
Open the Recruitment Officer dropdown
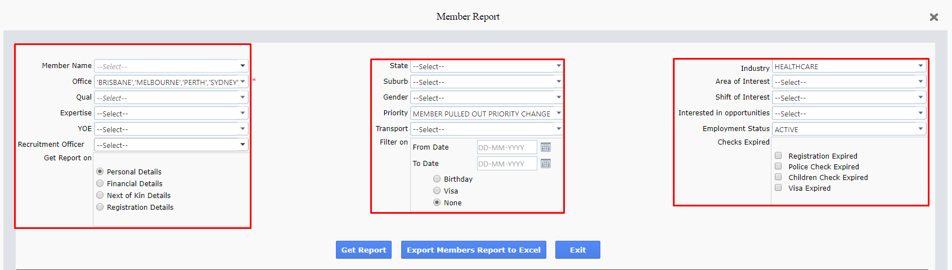pyautogui.click(x=171, y=145)
